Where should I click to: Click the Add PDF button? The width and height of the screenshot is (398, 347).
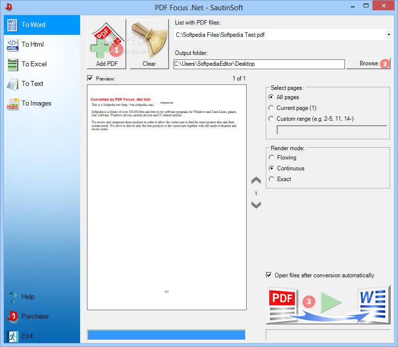click(107, 44)
